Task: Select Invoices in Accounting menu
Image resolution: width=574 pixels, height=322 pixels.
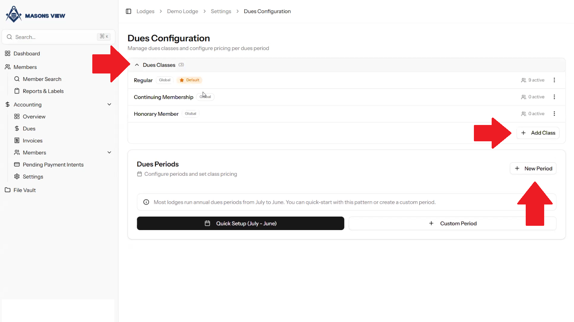Action: click(x=32, y=141)
